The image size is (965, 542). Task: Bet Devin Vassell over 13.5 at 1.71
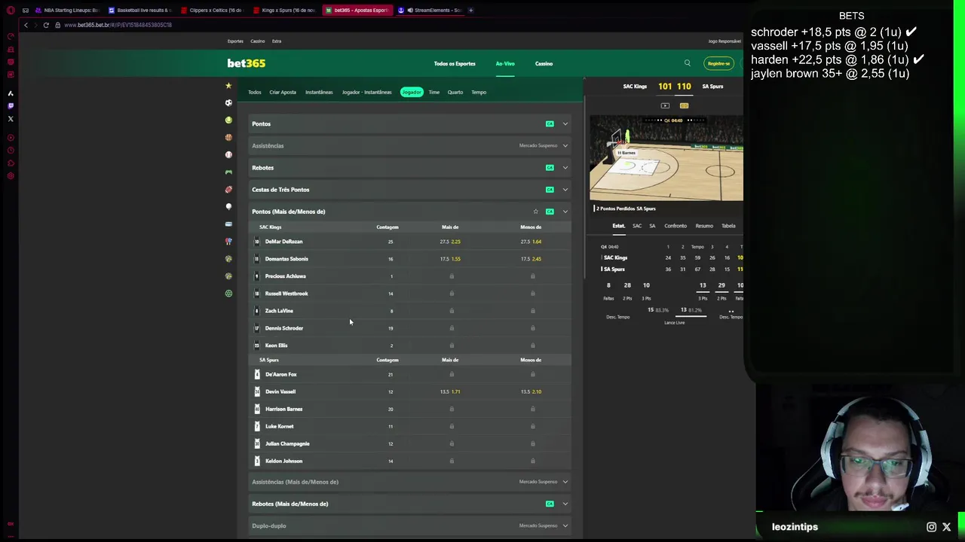click(x=450, y=391)
